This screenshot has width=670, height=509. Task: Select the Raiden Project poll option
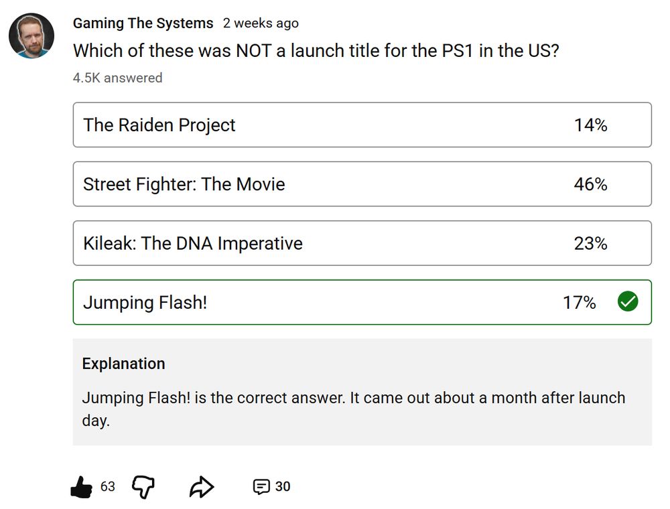click(x=362, y=125)
